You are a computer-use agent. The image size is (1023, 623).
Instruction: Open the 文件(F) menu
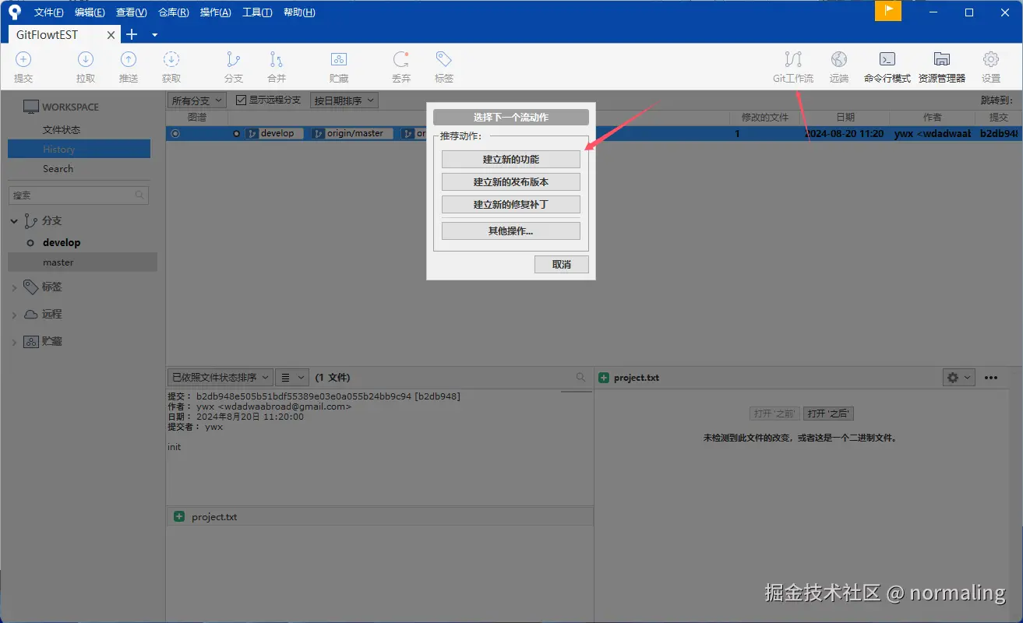click(49, 12)
